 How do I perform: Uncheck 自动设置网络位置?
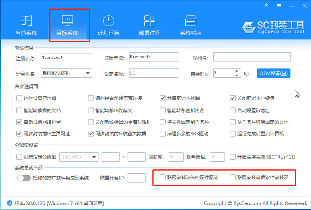[19, 122]
